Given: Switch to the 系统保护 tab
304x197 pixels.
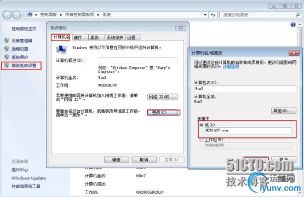Looking at the screenshot, I should pyautogui.click(x=115, y=38).
